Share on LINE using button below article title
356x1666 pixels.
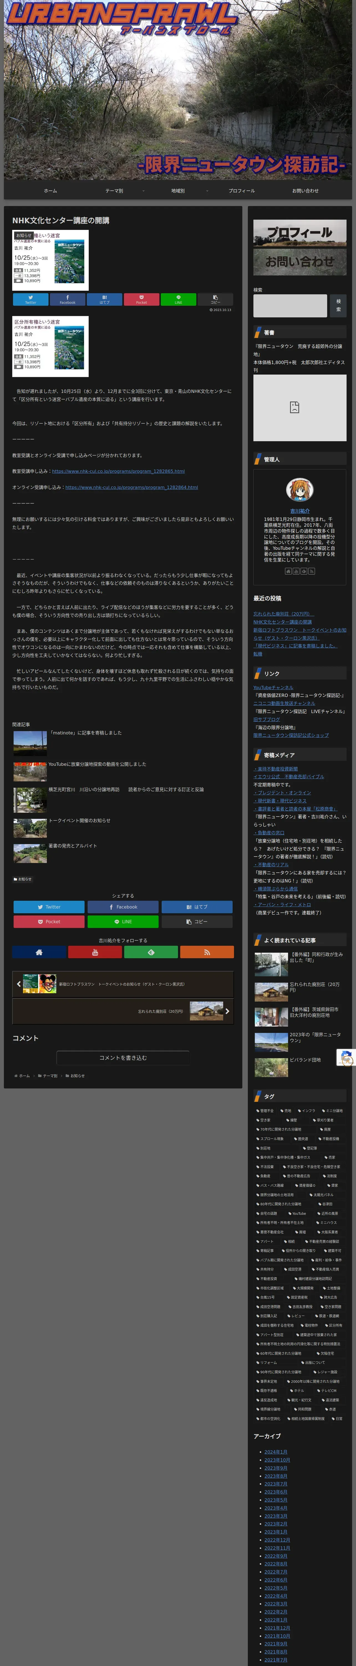(178, 299)
